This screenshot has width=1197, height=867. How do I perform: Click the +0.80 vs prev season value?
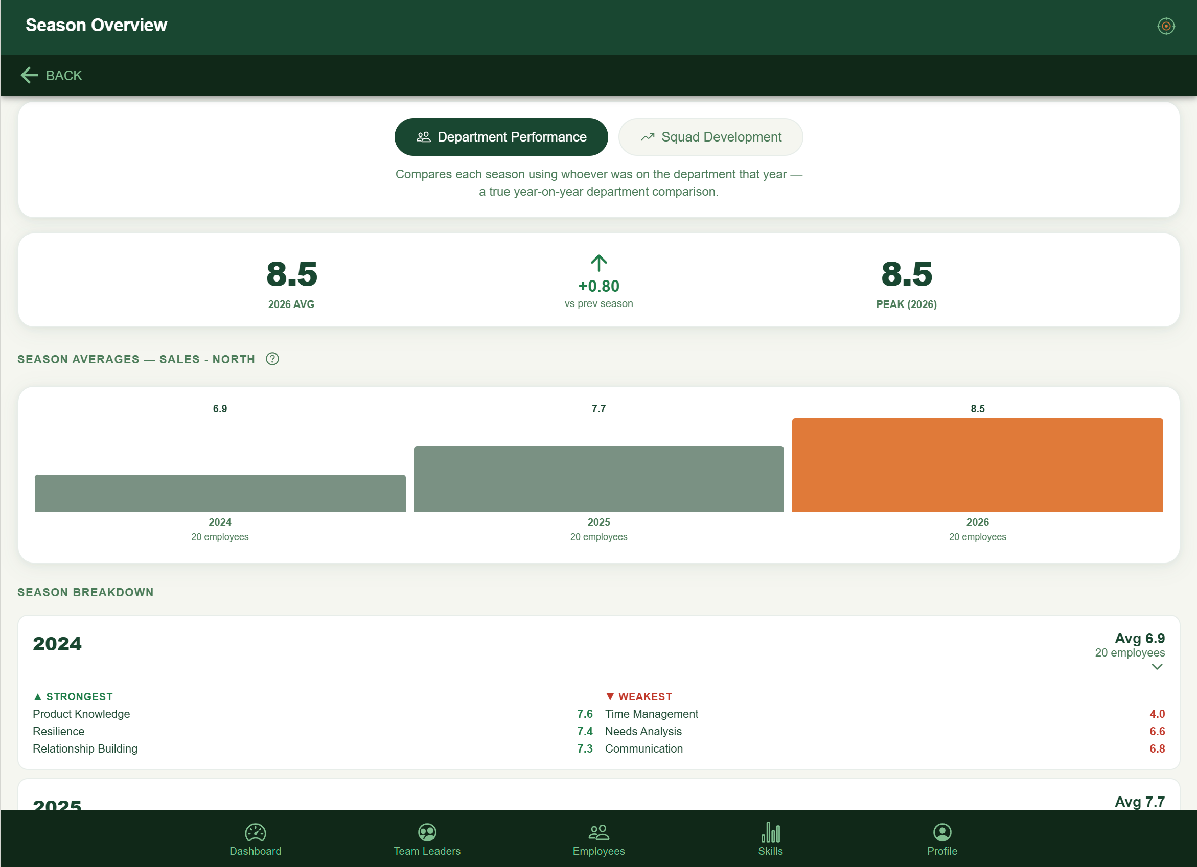[598, 286]
